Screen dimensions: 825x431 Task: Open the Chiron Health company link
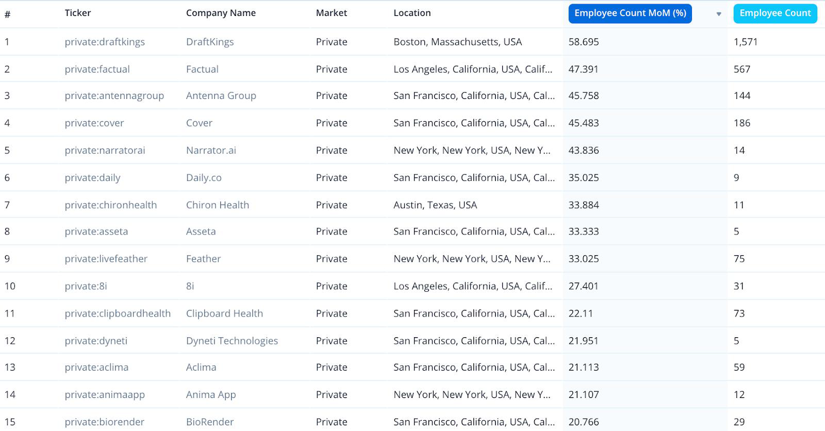coord(218,205)
